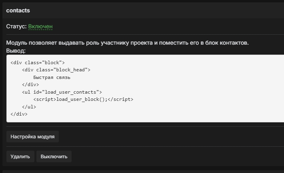The image size is (284, 173).
Task: Click the "Статус:" label
Action: (x=16, y=26)
